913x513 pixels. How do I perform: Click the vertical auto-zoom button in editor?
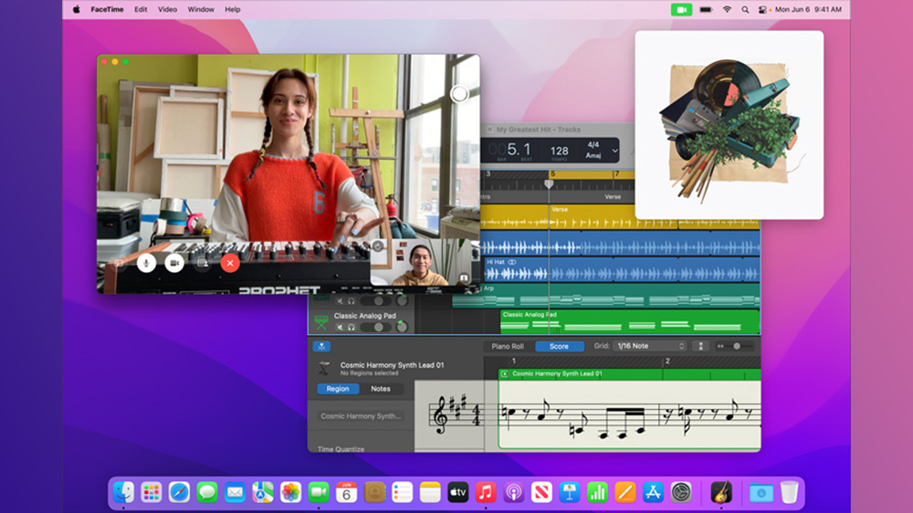pyautogui.click(x=700, y=346)
